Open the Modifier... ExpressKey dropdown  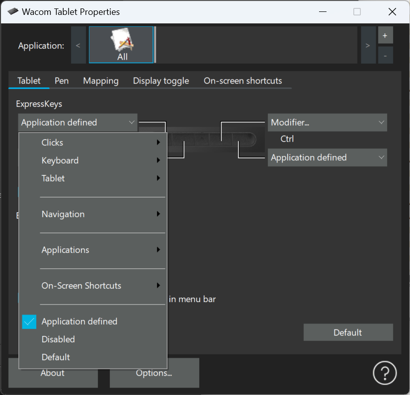click(328, 122)
